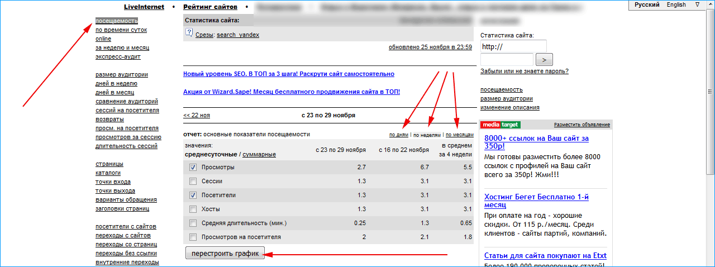This screenshot has width=715, height=267.
Task: Open the language triangle dropdown next to English
Action: 697,4
